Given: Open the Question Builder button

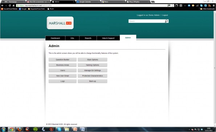Looking at the screenshot, I should 62,60.
